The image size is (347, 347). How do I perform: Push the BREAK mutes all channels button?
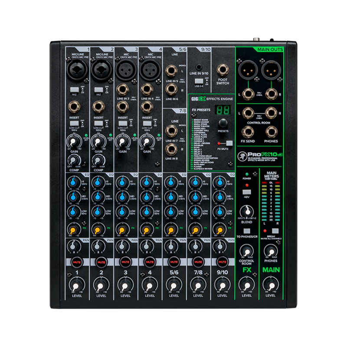tap(275, 231)
